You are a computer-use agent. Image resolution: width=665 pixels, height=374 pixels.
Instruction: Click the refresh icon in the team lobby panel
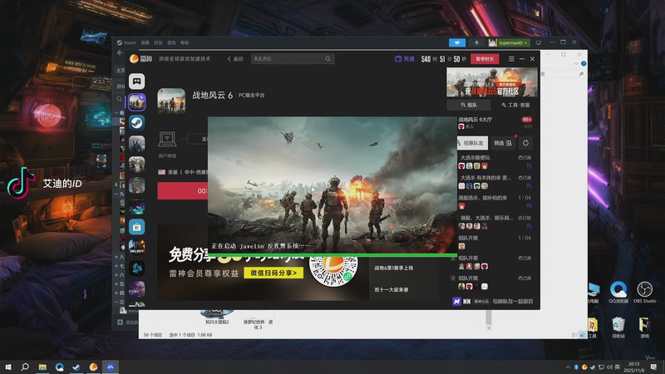[525, 143]
